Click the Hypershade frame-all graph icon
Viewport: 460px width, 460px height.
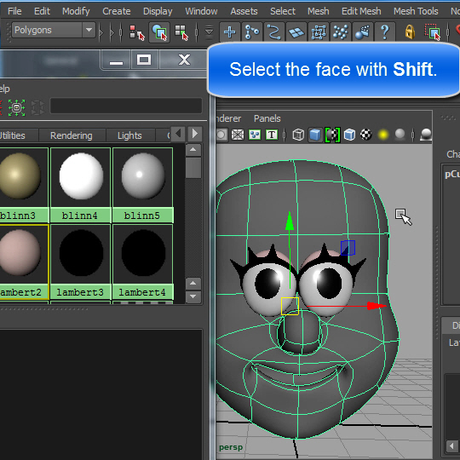point(17,107)
